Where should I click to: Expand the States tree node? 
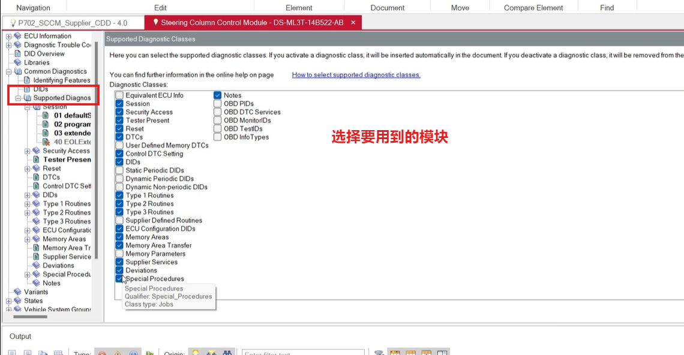[x=9, y=301]
